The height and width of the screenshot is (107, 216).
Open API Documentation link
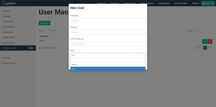(x=9, y=63)
